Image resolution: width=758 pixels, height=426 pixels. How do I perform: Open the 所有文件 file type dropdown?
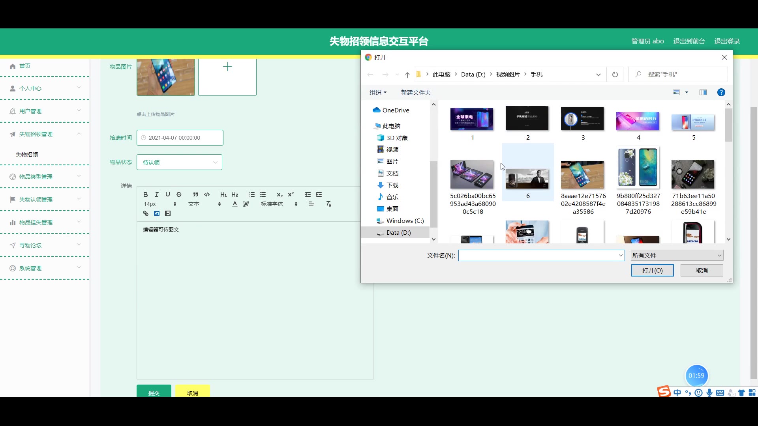(x=677, y=256)
